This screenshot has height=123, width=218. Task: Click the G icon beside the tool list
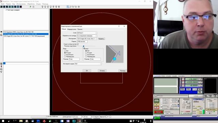click(x=1, y=35)
